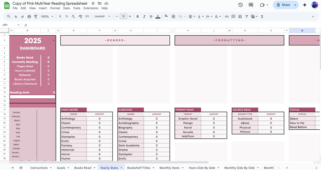Open the zoom level dropdown
This screenshot has width=321, height=170.
pyautogui.click(x=47, y=17)
